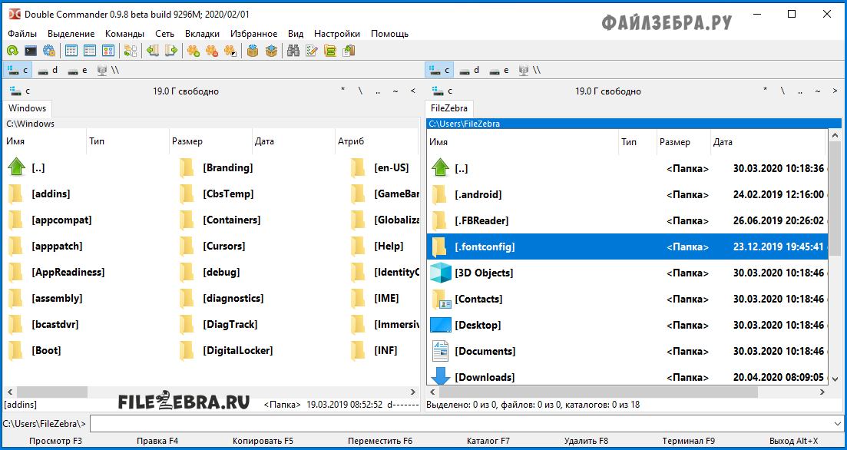This screenshot has height=450, width=847.
Task: Click the command line input field
Action: [x=462, y=423]
